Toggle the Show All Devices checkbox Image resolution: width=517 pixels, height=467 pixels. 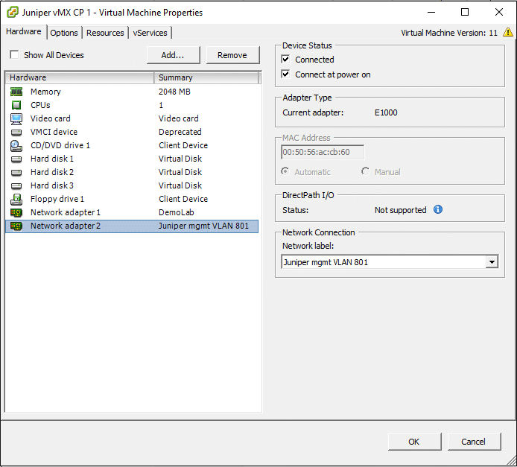[14, 54]
